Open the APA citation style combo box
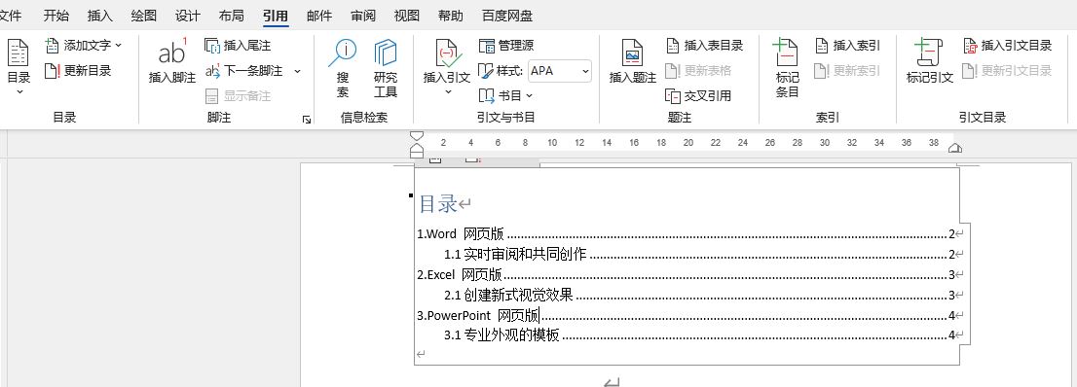This screenshot has width=1077, height=387. 560,71
